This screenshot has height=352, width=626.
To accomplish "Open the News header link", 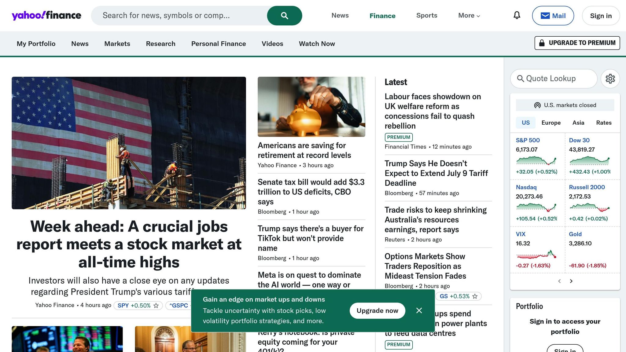I will click(340, 16).
